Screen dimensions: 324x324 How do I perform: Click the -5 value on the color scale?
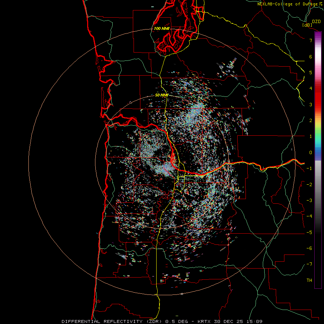click(309, 233)
